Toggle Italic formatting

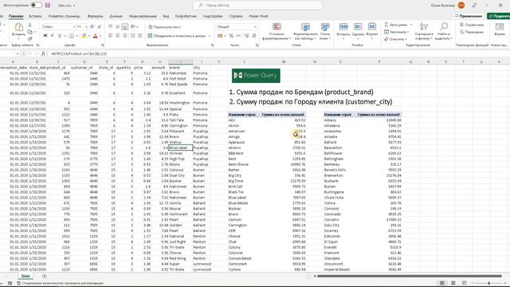point(52,36)
